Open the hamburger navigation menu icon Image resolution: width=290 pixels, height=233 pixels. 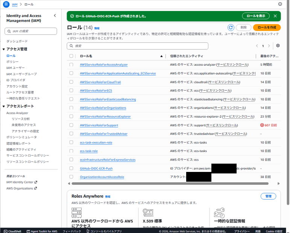(x=6, y=4)
